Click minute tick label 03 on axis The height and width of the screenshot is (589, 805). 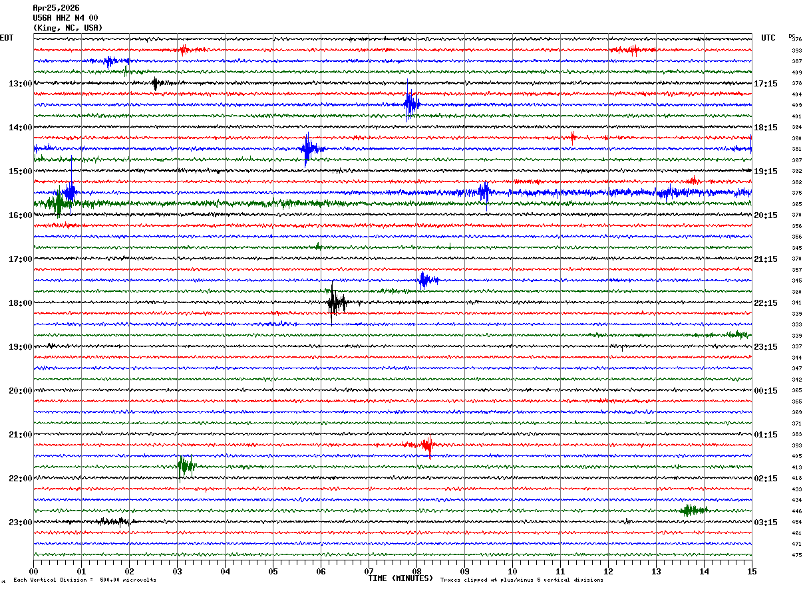[177, 571]
